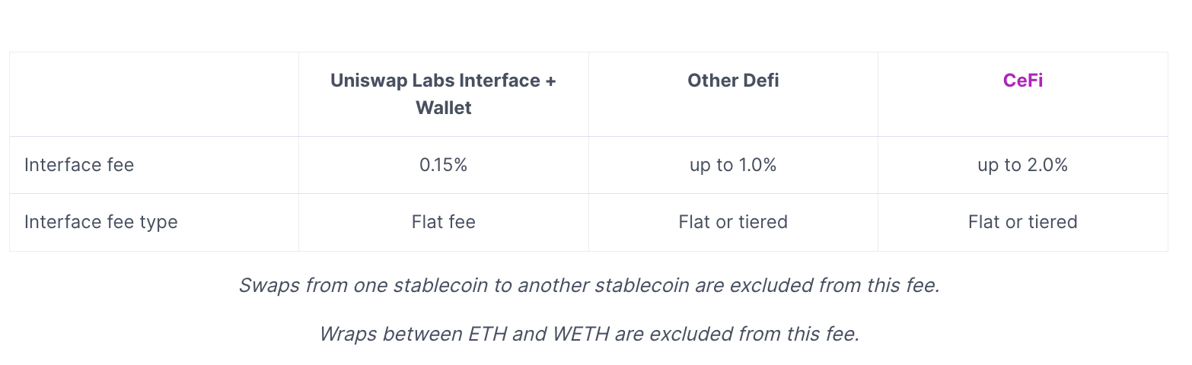Viewport: 1192px width, 365px height.
Task: Click the Interface fee type row label
Action: [101, 222]
